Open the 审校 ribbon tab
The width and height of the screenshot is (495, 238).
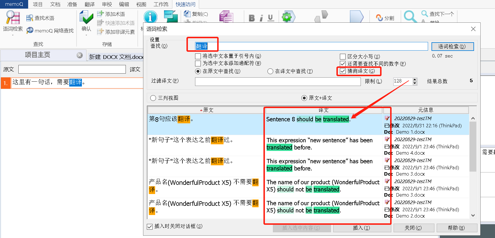[x=107, y=4]
